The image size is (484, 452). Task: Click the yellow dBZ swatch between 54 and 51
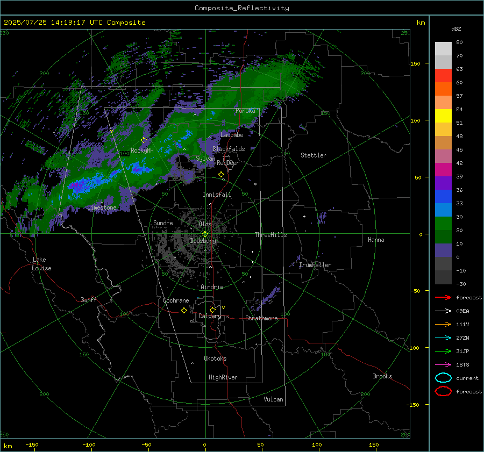point(443,116)
